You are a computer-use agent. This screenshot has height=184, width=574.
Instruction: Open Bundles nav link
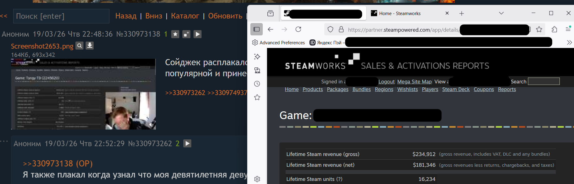362,89
